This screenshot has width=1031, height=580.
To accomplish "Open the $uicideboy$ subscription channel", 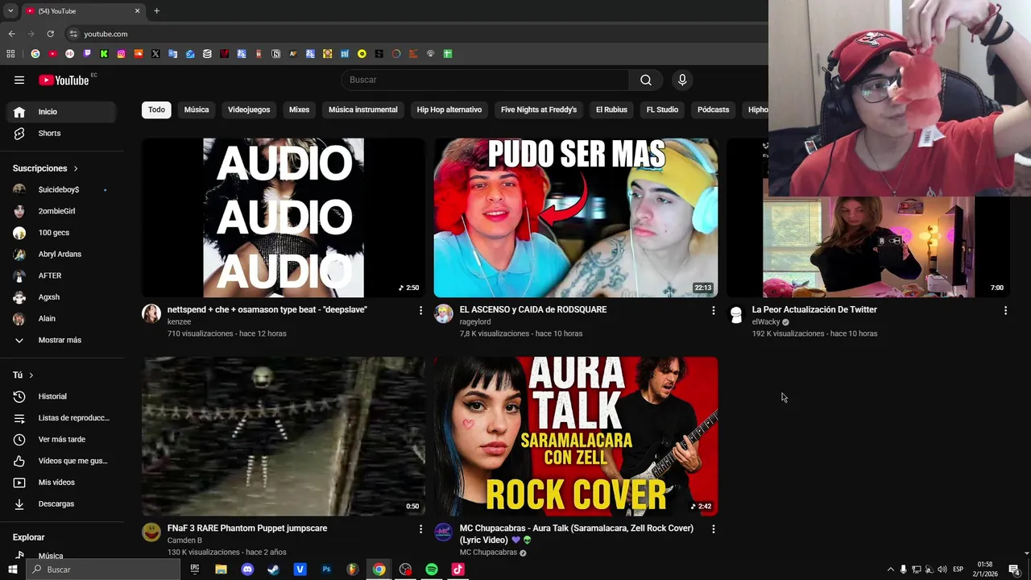I will coord(61,189).
